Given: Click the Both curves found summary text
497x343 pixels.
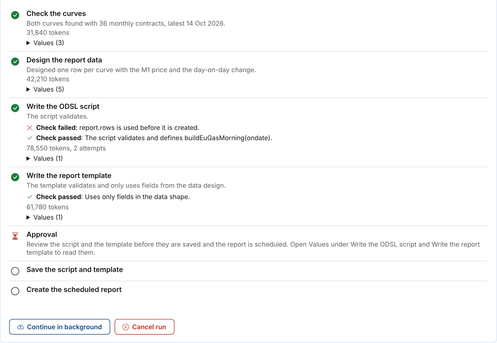Looking at the screenshot, I should 126,24.
